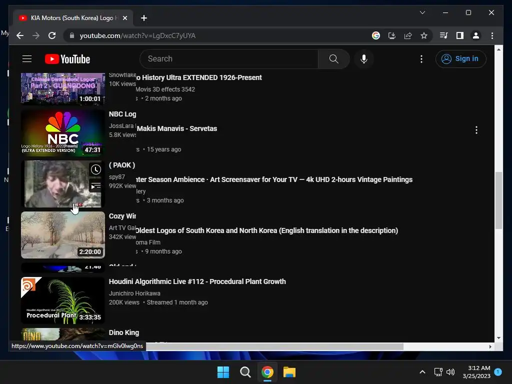Click Watch later clock on PAOK thumbnail
The height and width of the screenshot is (384, 512).
click(x=95, y=169)
